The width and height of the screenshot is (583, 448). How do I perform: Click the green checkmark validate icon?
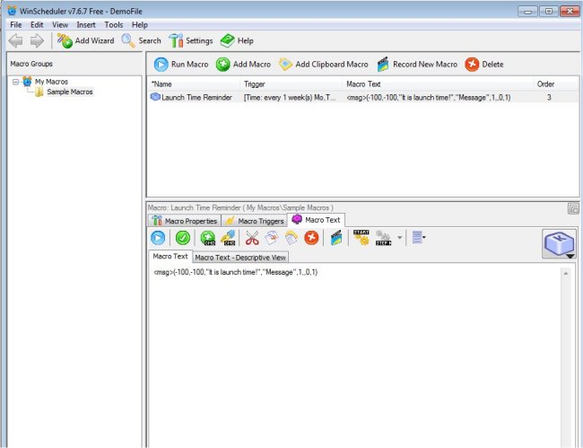[x=183, y=238]
